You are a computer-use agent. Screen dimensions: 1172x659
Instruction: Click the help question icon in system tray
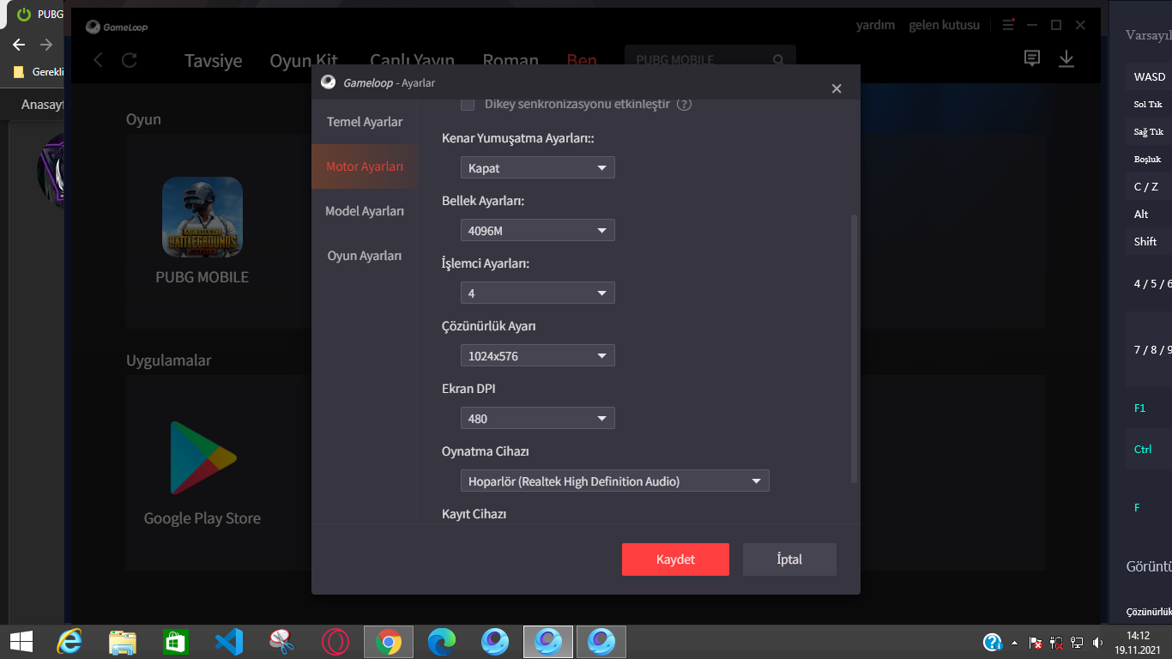[993, 642]
